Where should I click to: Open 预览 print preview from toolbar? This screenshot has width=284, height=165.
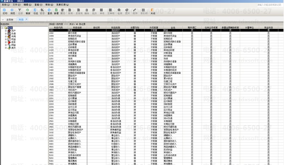(12, 11)
